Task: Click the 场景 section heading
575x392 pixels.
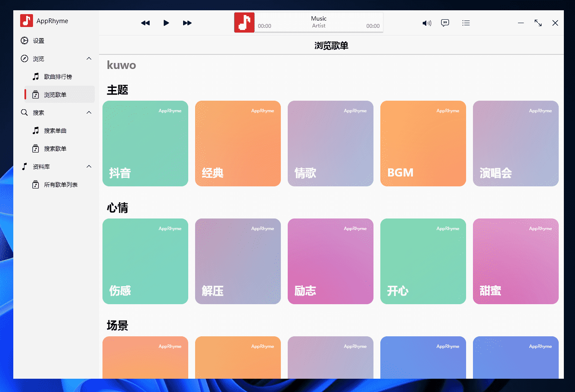Action: pos(117,326)
